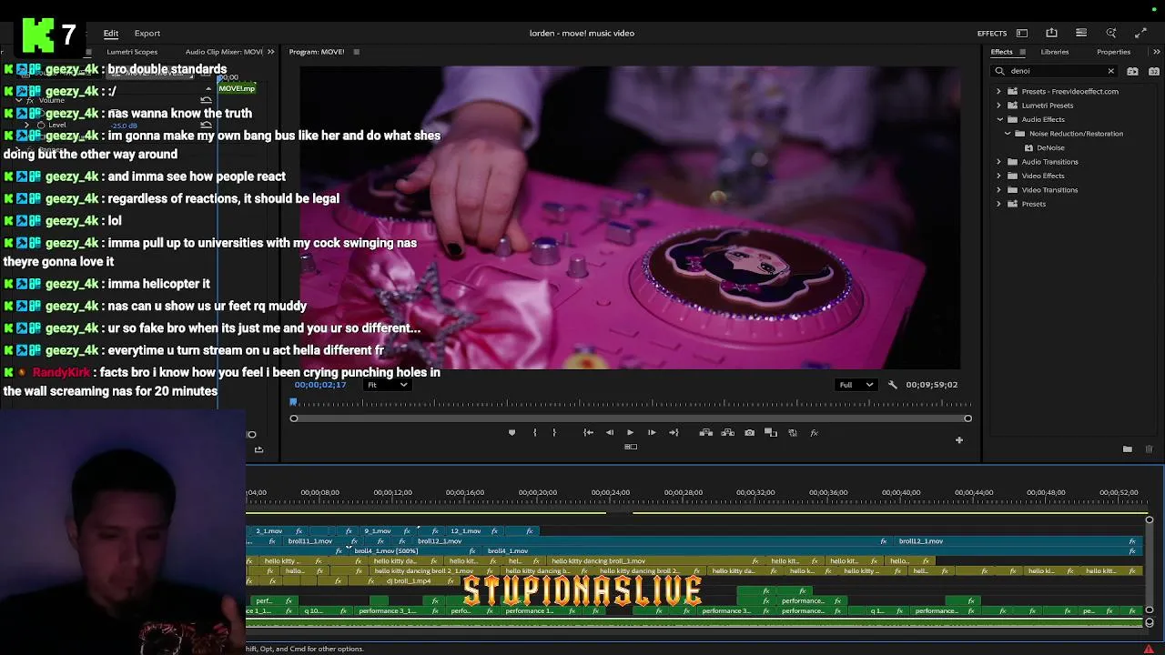Expand the bottom Presets folder
Image resolution: width=1165 pixels, height=655 pixels.
pyautogui.click(x=998, y=204)
